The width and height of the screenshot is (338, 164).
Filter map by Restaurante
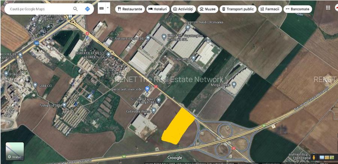[130, 9]
